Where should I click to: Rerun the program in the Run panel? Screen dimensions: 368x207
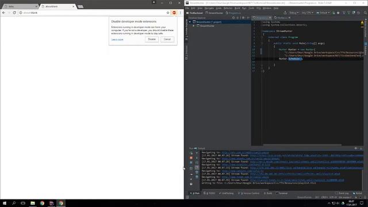(x=191, y=153)
